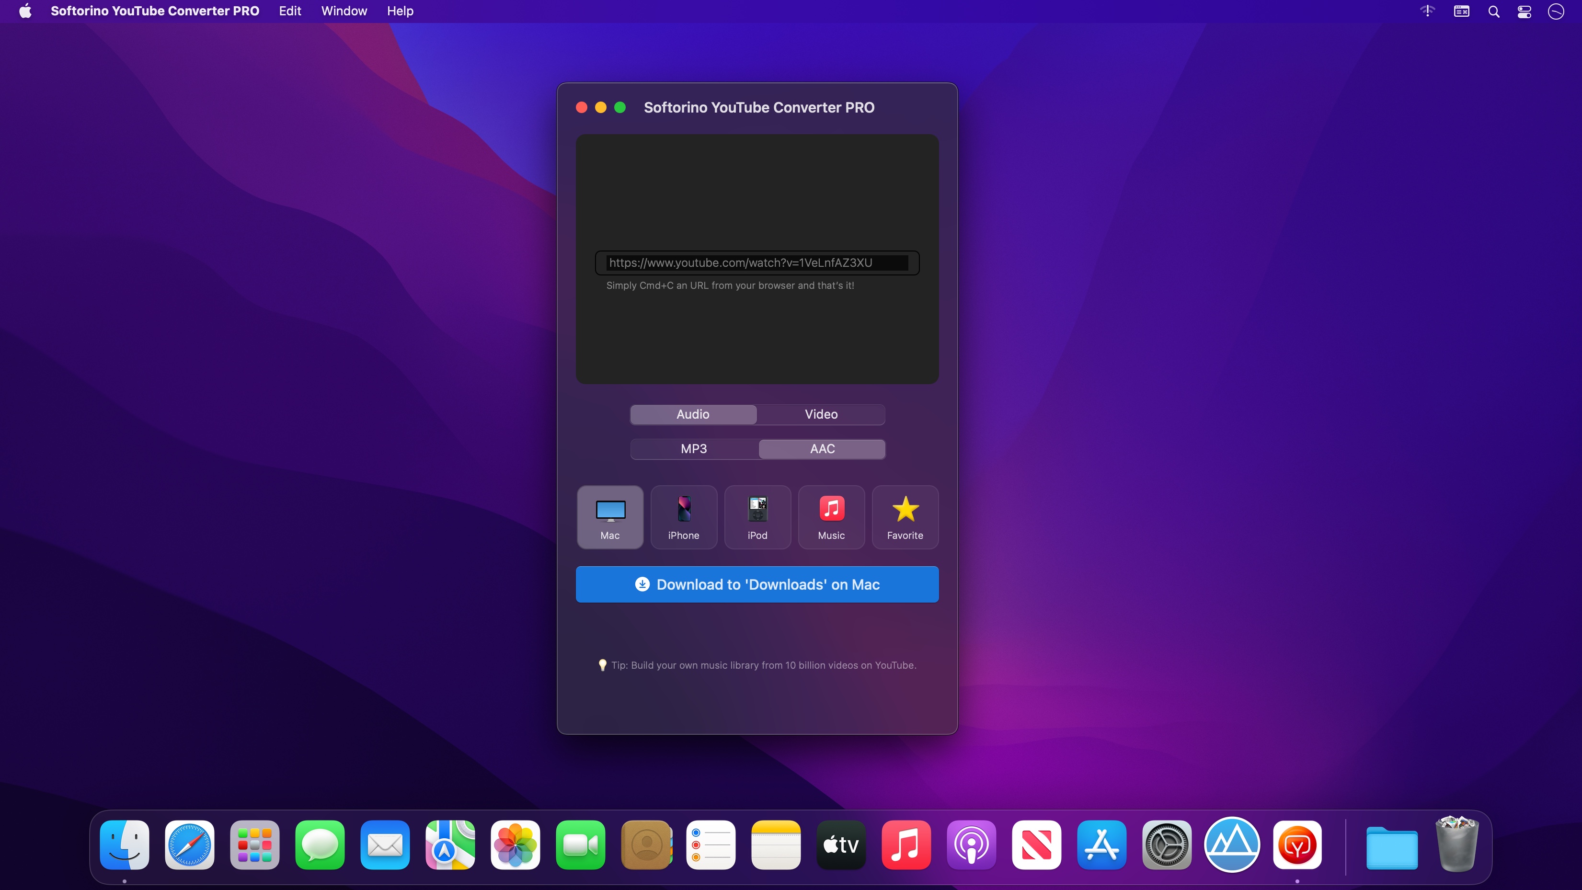The height and width of the screenshot is (890, 1582).
Task: Minimize the converter window with yellow button
Action: 601,107
